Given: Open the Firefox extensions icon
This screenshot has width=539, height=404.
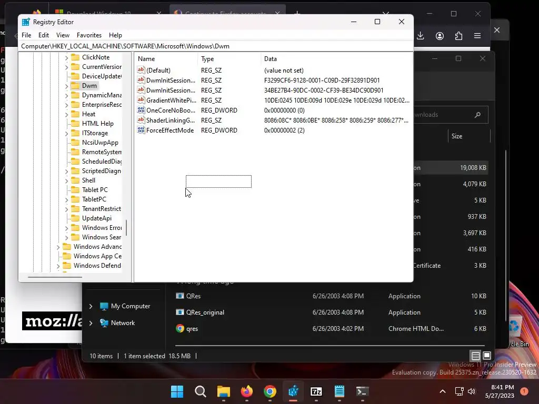Looking at the screenshot, I should pyautogui.click(x=458, y=36).
